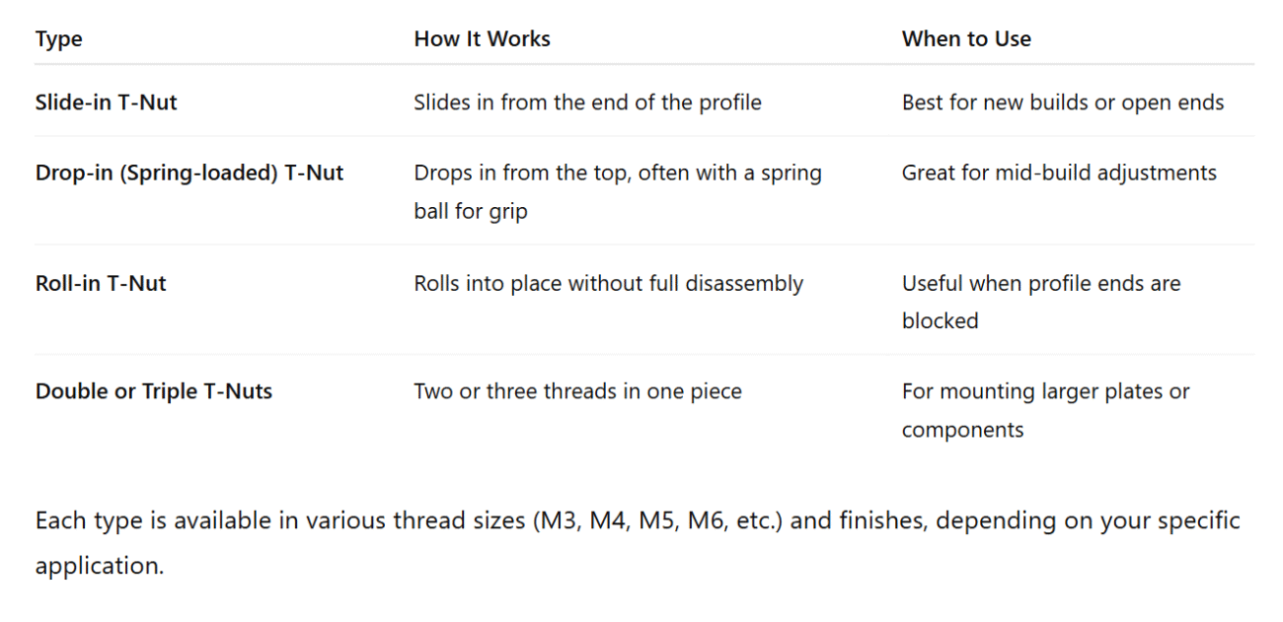1283x622 pixels.
Task: Click 'Great for mid-build adjustments' text
Action: pyautogui.click(x=1059, y=173)
